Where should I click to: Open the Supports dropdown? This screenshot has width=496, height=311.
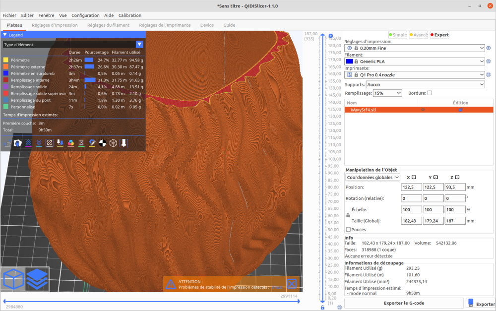pos(426,84)
